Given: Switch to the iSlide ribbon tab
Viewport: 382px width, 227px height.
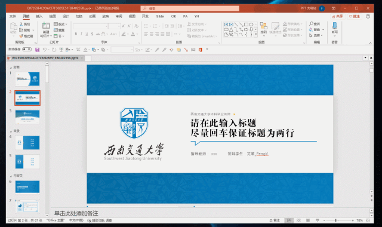Looking at the screenshot, I should pos(159,16).
